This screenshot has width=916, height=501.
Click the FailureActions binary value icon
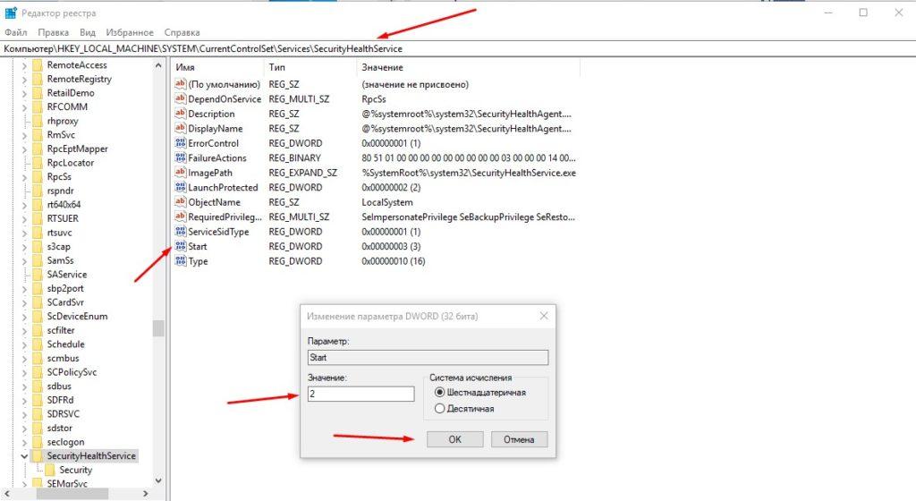(x=180, y=157)
